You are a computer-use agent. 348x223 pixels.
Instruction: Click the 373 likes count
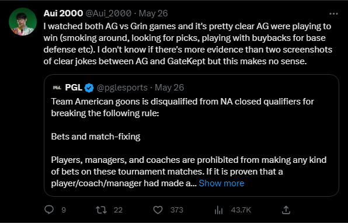[177, 210]
